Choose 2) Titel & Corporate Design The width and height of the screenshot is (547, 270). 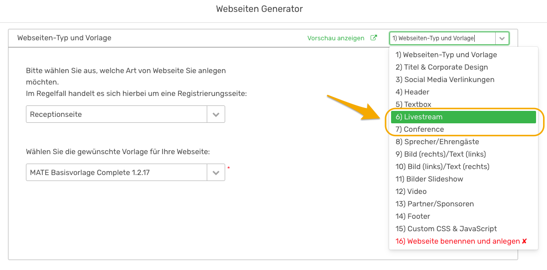click(x=463, y=67)
